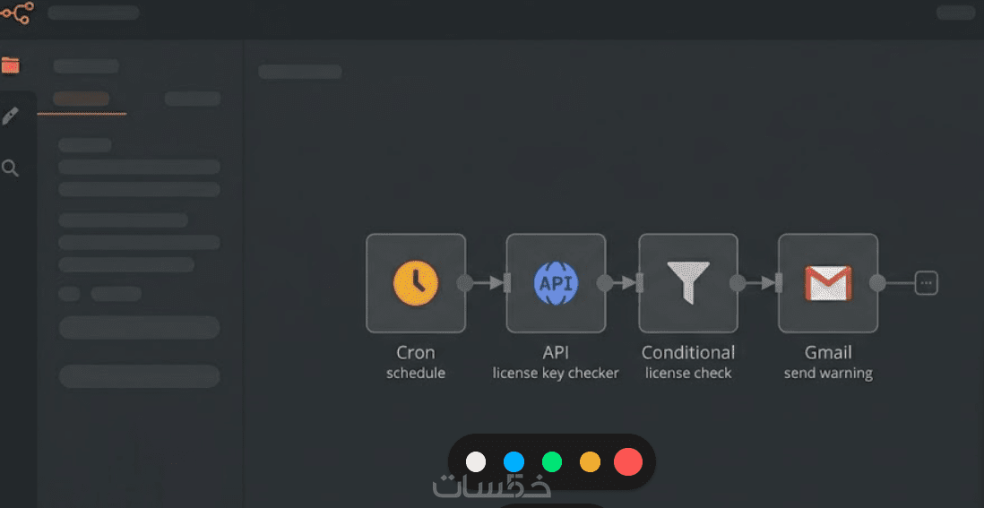
Task: Pick the orange color dot
Action: [590, 462]
